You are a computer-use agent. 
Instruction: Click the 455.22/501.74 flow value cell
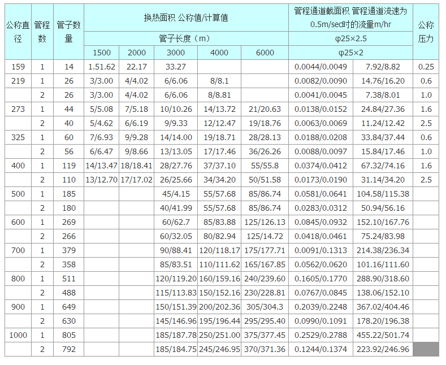[383, 335]
